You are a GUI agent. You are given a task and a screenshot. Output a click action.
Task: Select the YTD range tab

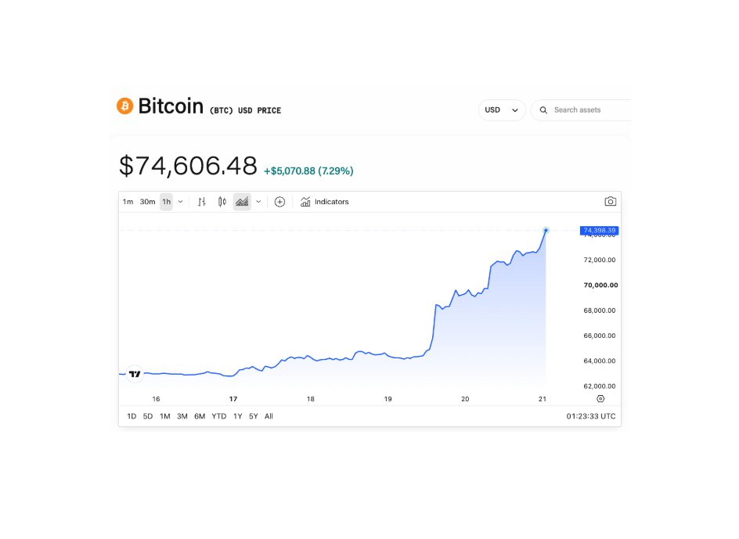pyautogui.click(x=218, y=416)
